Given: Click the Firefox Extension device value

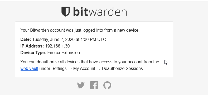Looking at the screenshot, I should click(x=64, y=53).
